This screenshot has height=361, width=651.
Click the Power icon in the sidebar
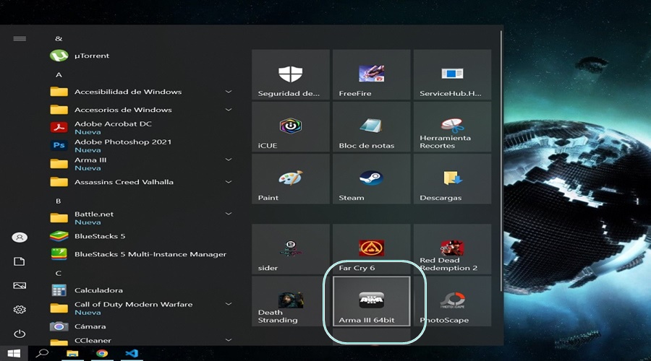tap(20, 334)
